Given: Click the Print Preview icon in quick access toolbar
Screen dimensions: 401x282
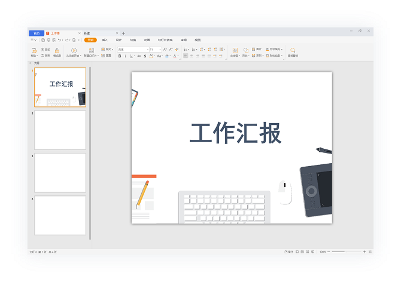Looking at the screenshot, I should [54, 40].
